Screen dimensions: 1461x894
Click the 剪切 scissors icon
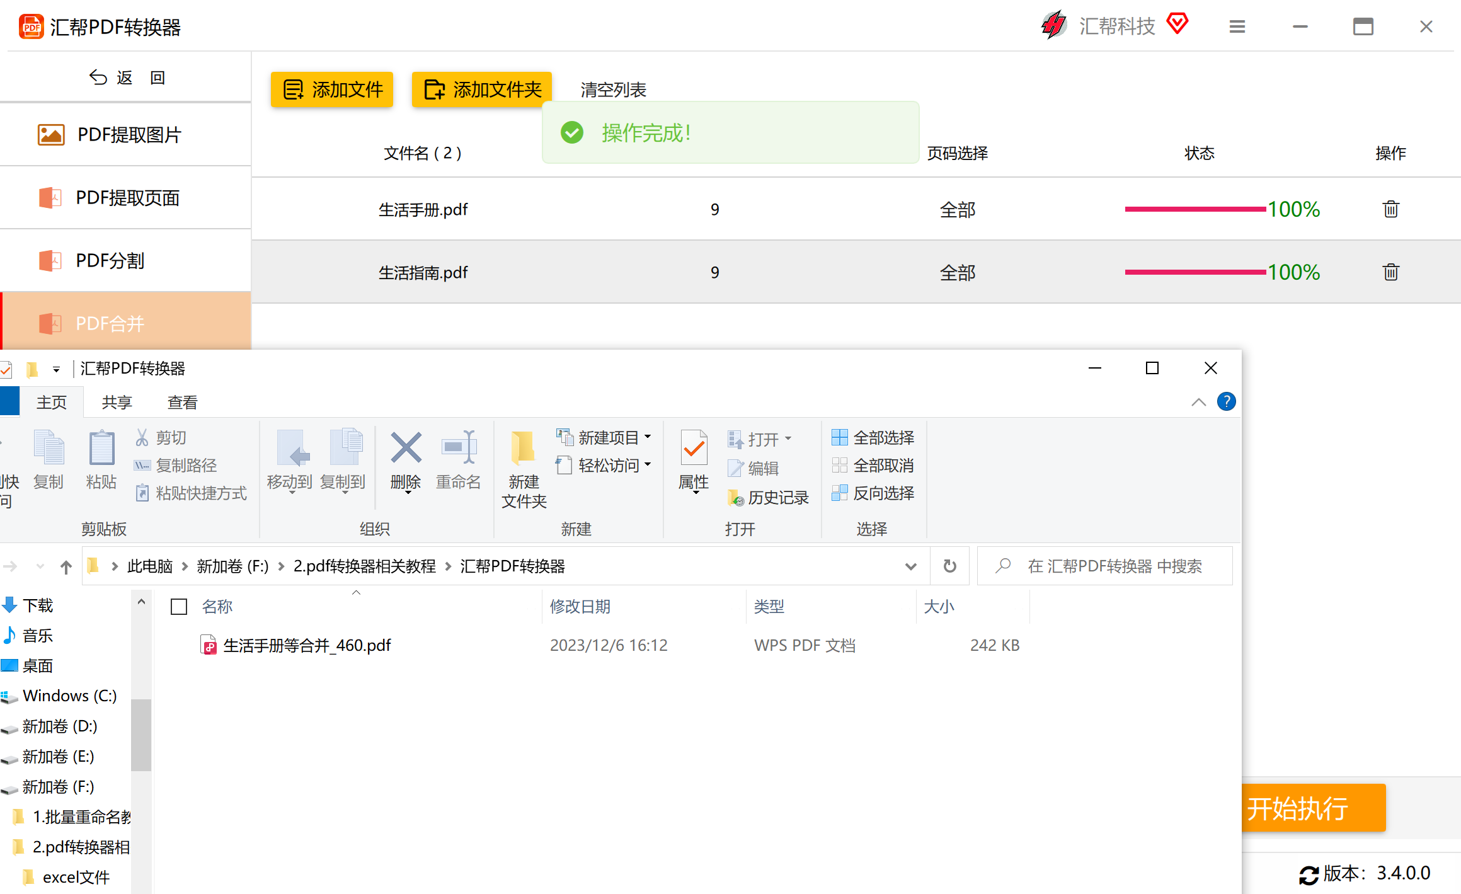click(x=142, y=437)
